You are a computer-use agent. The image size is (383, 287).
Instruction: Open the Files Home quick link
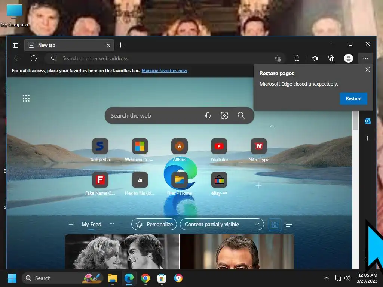pyautogui.click(x=180, y=184)
